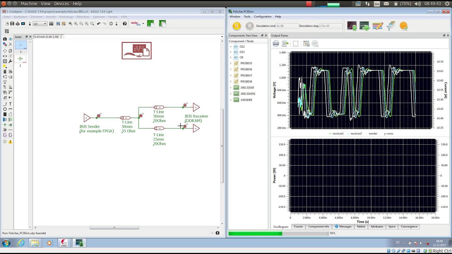This screenshot has height=254, width=452.
Task: Expand the PROBEV6 tree node
Action: click(231, 69)
